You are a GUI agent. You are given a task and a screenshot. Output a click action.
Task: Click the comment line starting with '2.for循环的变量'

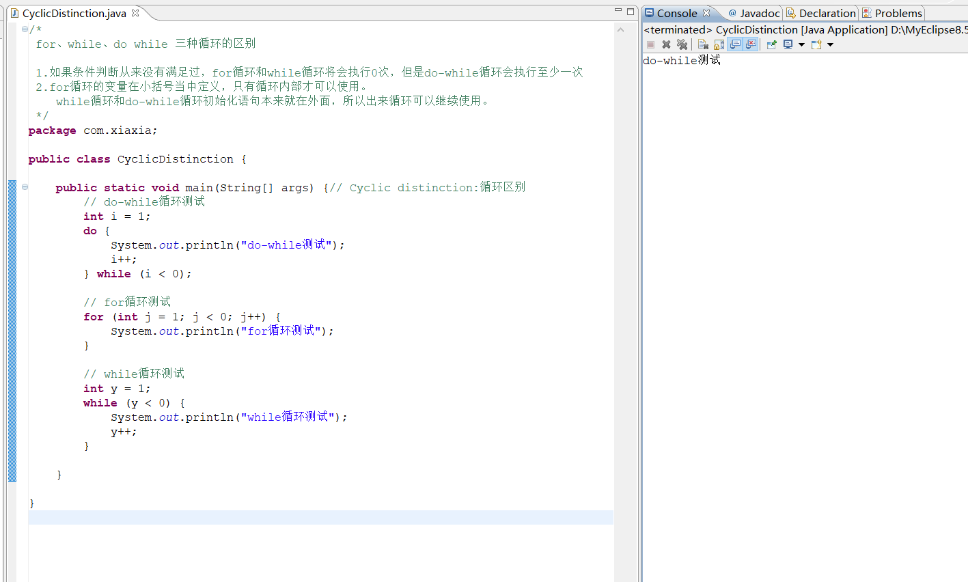click(x=202, y=87)
